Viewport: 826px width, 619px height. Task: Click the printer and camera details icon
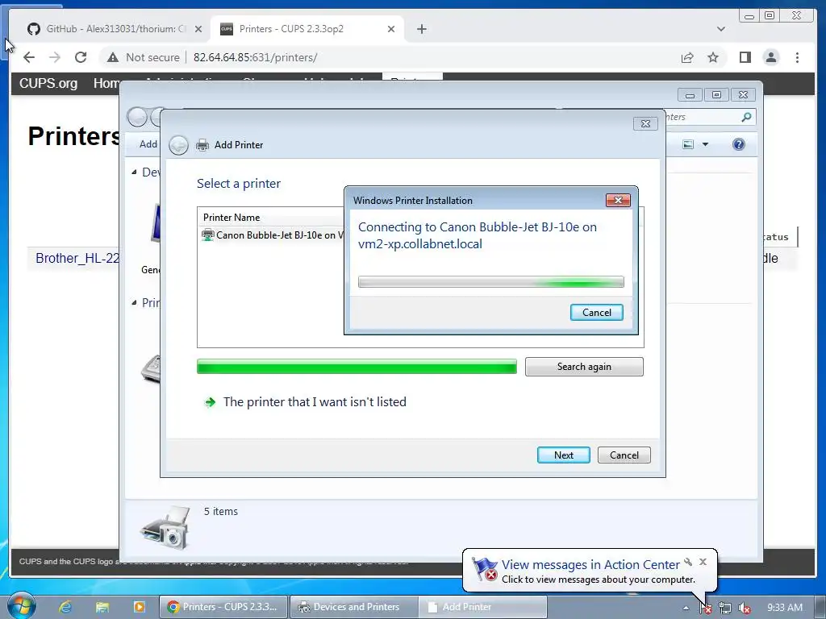(x=165, y=528)
